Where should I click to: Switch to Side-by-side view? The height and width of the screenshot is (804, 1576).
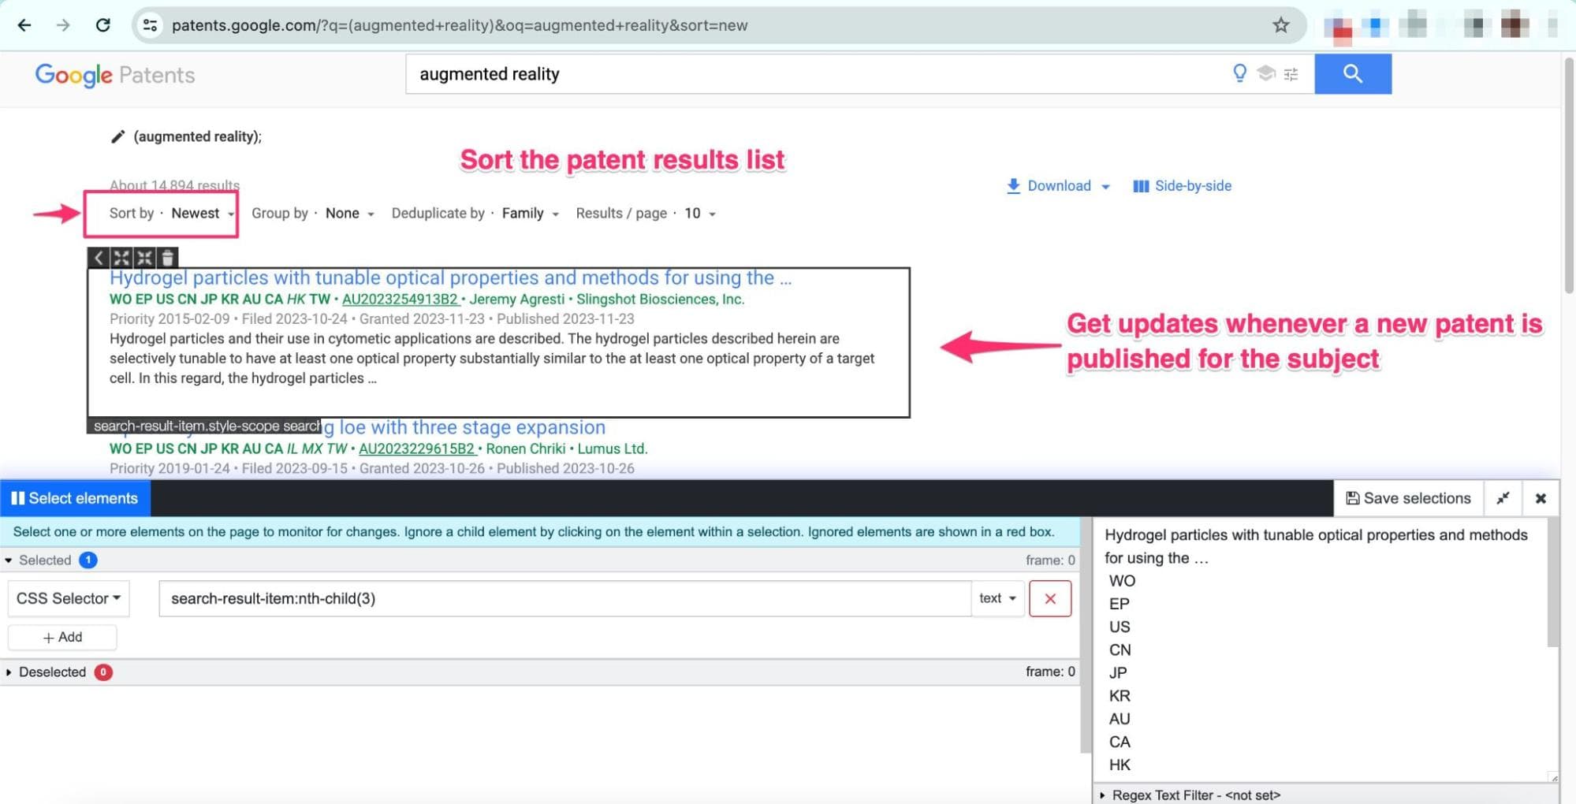(x=1181, y=186)
